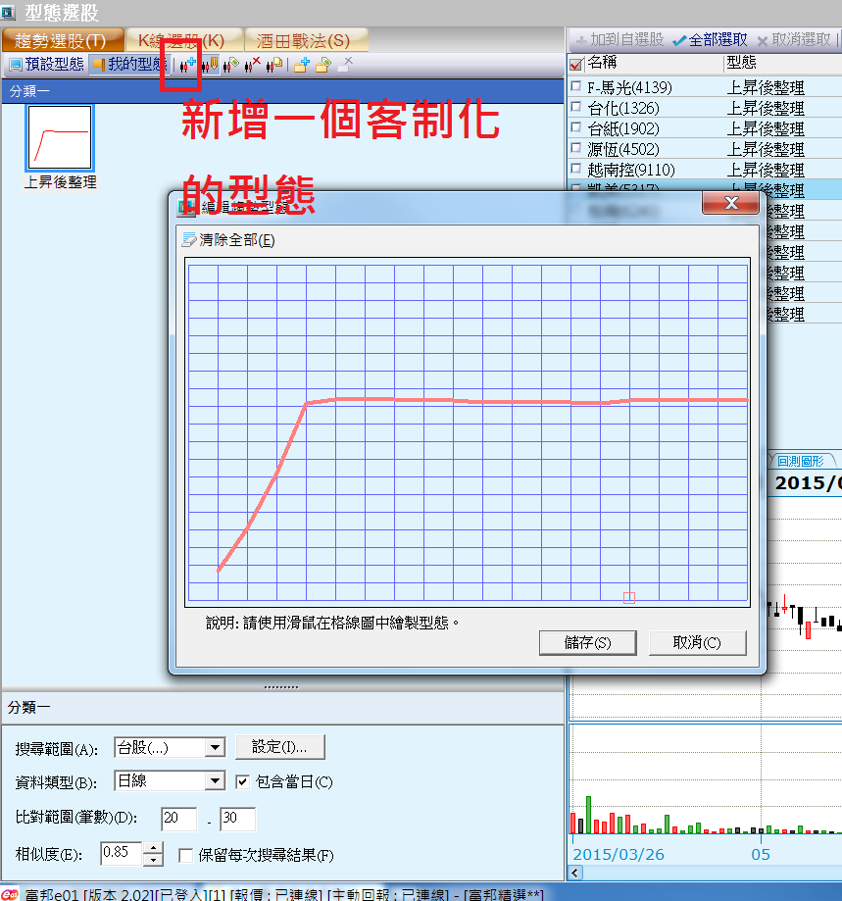
Task: Toggle the 包含當日 checkbox
Action: pyautogui.click(x=243, y=781)
